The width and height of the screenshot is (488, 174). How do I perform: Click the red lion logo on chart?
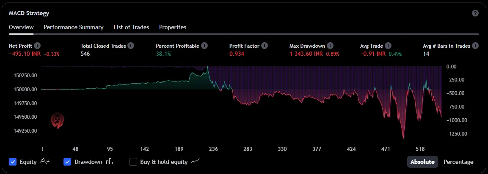[x=57, y=121]
